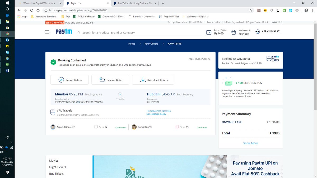
Task: Go back in browser history
Action: point(19,10)
